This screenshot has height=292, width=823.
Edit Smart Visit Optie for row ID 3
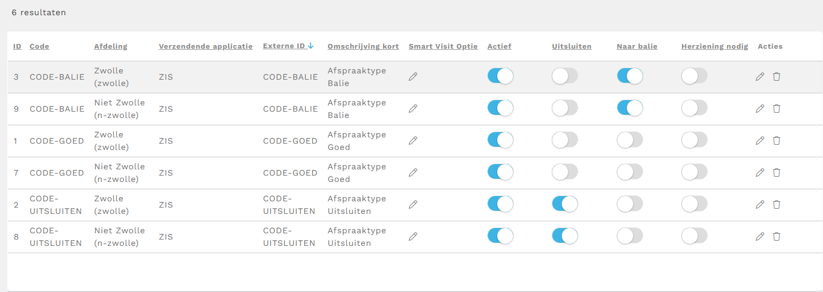click(x=413, y=77)
